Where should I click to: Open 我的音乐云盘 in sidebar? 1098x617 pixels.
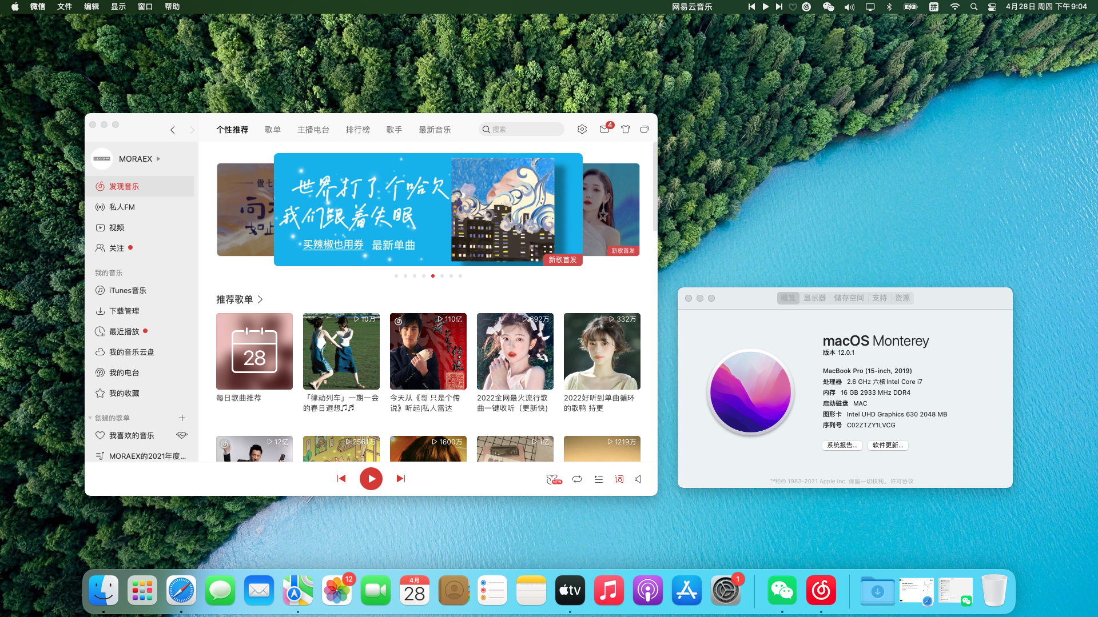pos(140,352)
